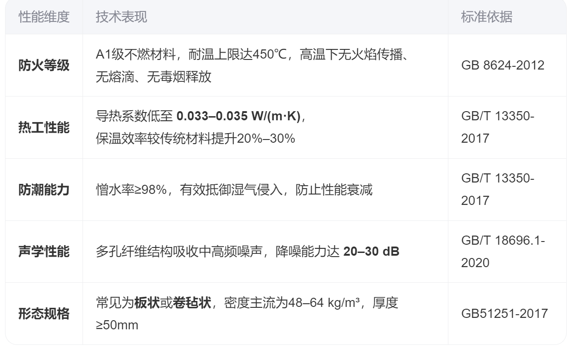Click the 标准依据 column header
This screenshot has width=585, height=349.
(486, 17)
